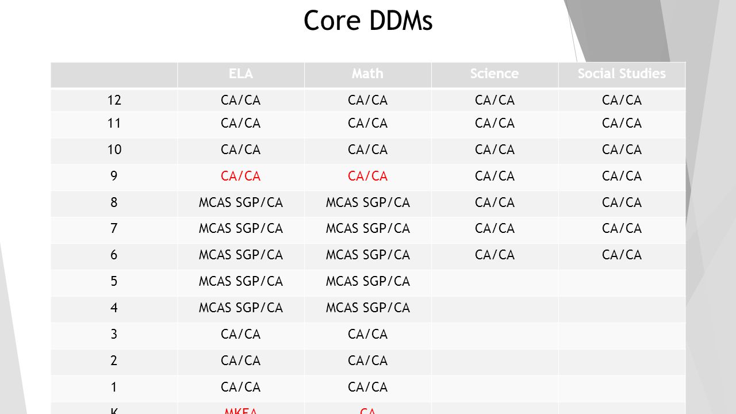Click the MCAS SGP/CA ELA cell in grade 8
The height and width of the screenshot is (414, 736).
coord(241,203)
